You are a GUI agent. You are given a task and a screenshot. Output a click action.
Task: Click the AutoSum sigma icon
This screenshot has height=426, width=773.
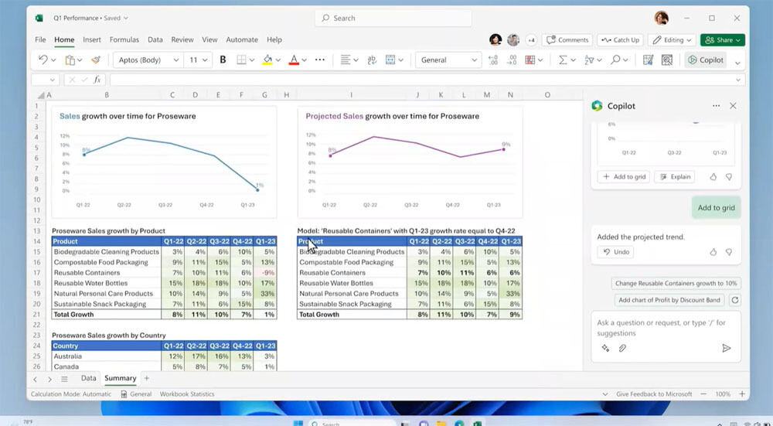[x=563, y=60]
